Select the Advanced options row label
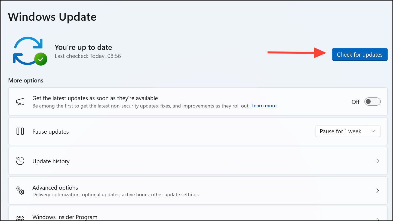 55,188
